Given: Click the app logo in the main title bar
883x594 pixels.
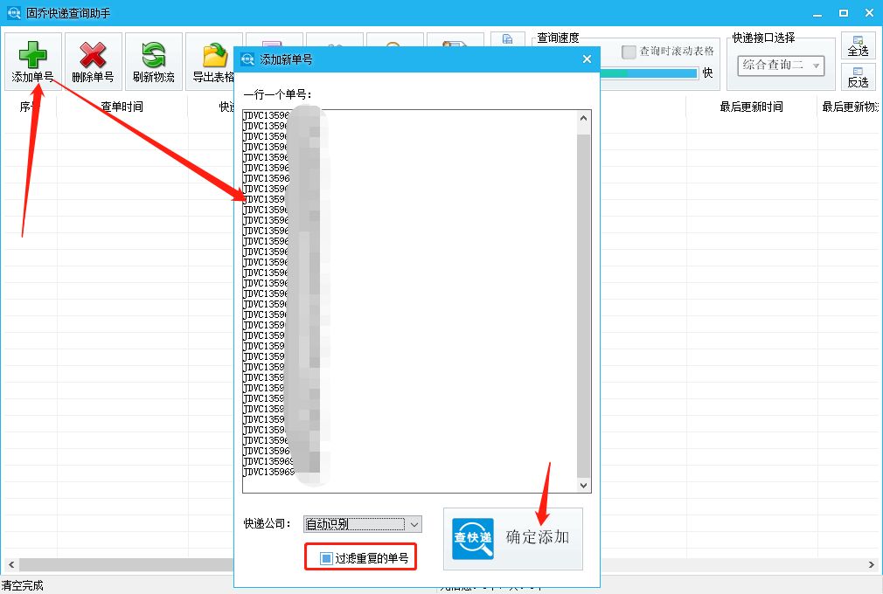Looking at the screenshot, I should [11, 13].
